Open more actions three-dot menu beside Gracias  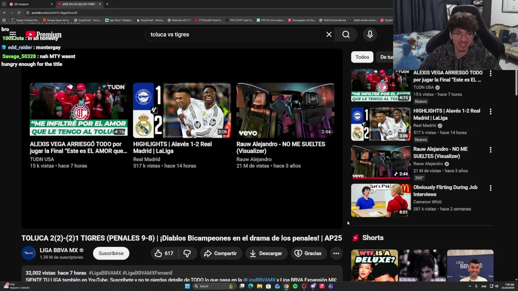pos(336,253)
